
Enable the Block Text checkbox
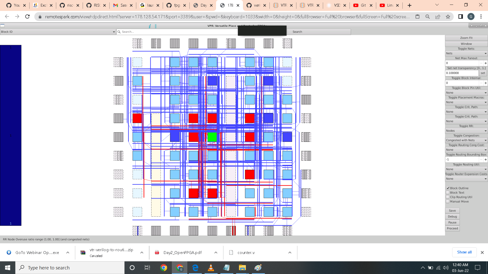click(448, 193)
